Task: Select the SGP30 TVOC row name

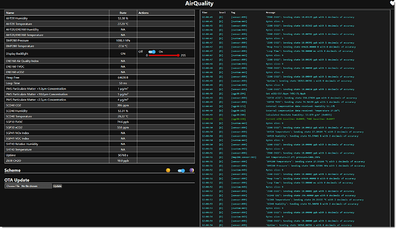Action: pos(14,122)
